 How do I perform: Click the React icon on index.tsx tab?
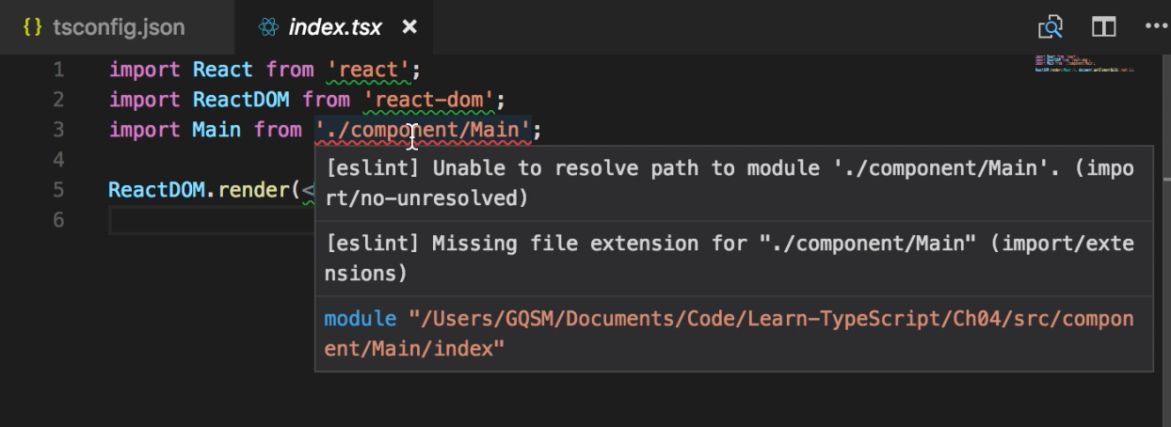268,27
